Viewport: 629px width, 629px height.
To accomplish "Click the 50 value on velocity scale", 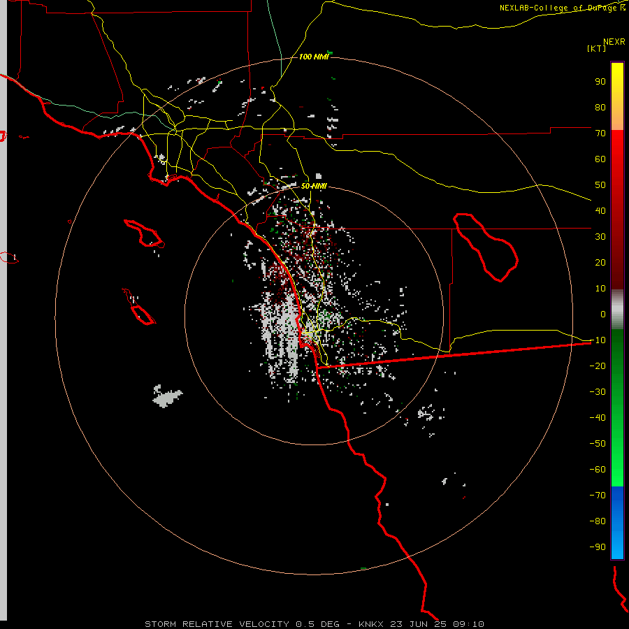I will [x=600, y=185].
